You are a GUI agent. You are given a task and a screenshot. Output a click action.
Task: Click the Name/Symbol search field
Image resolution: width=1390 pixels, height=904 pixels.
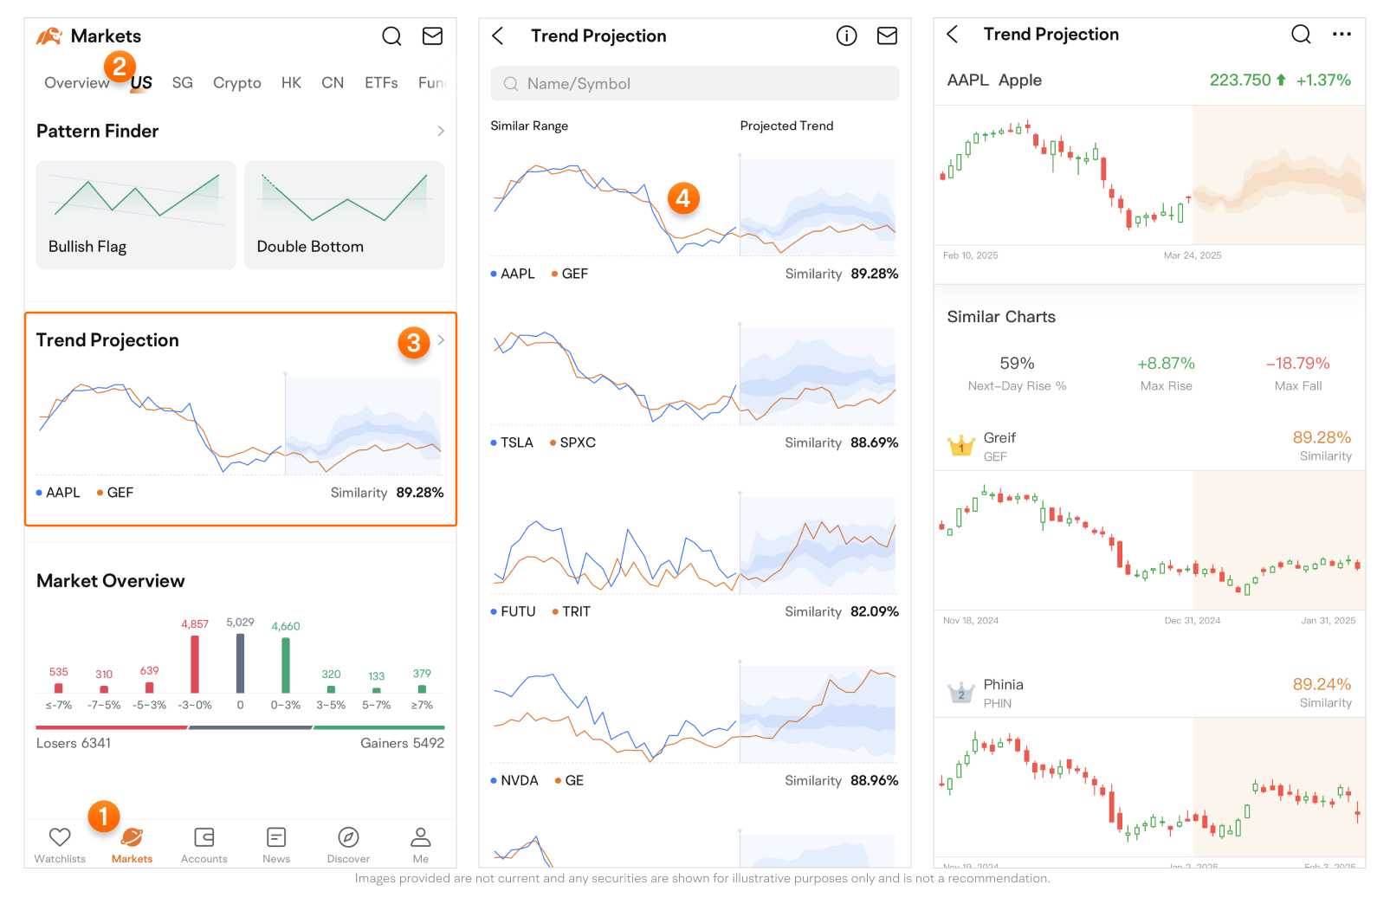pos(695,84)
